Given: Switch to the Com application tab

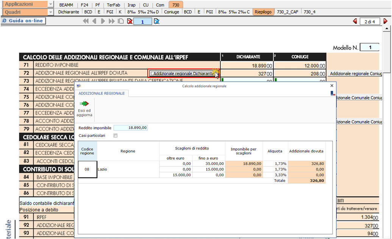Looking at the screenshot, I should coord(160,5).
